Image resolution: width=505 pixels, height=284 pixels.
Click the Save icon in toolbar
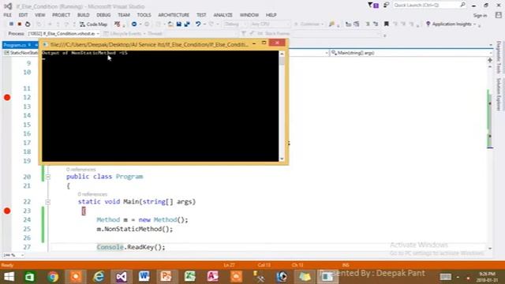tap(179, 24)
